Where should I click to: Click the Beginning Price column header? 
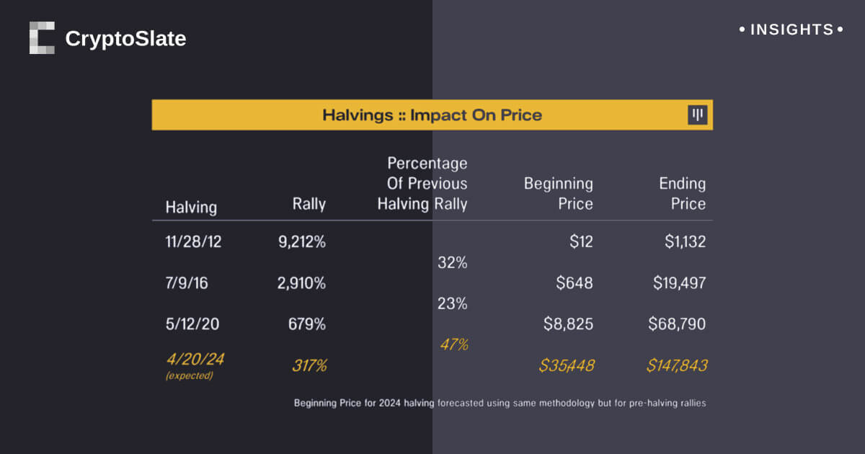[x=558, y=193]
